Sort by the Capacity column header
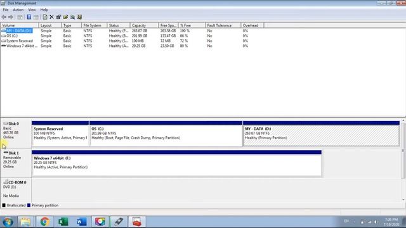The width and height of the screenshot is (406, 228). [144, 25]
